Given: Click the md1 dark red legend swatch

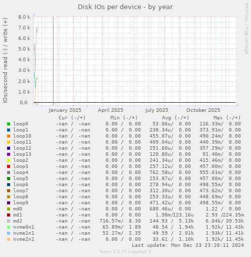Looking at the screenshot, I should pyautogui.click(x=9, y=215).
